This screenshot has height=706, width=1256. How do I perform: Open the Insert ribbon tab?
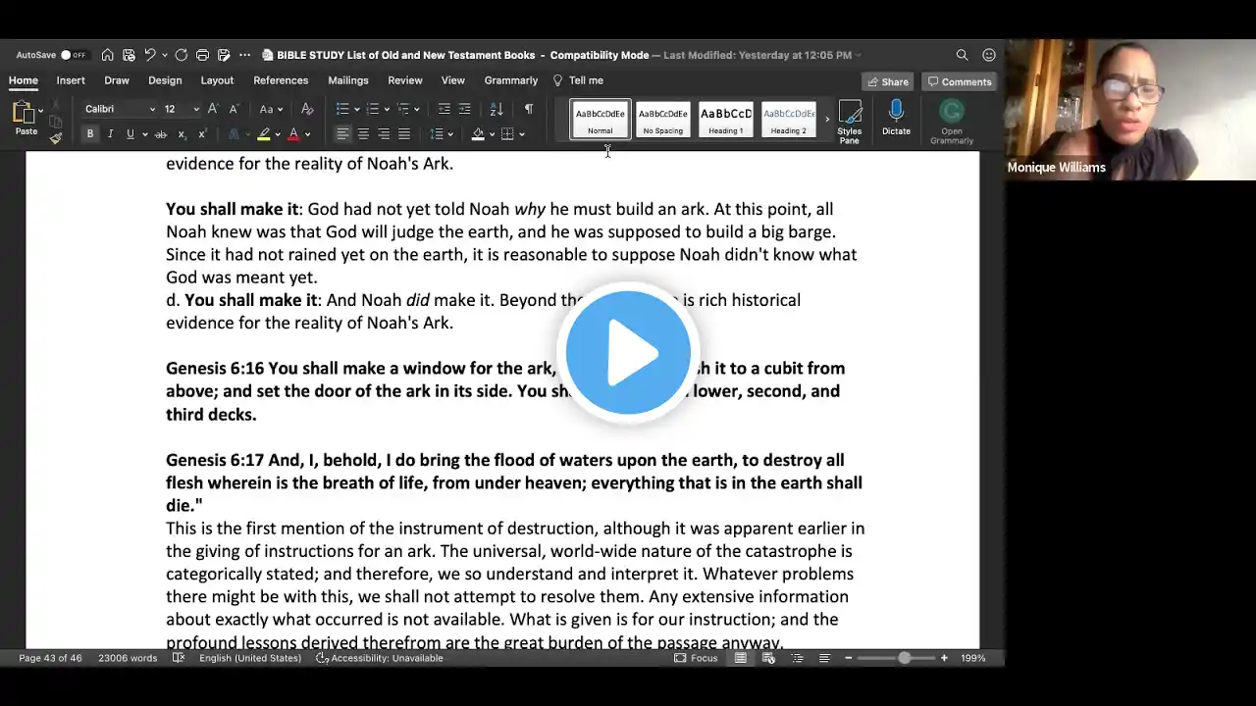(x=71, y=80)
